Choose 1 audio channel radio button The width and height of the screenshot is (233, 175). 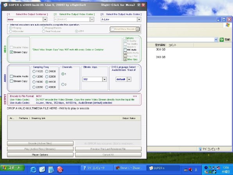point(63,74)
